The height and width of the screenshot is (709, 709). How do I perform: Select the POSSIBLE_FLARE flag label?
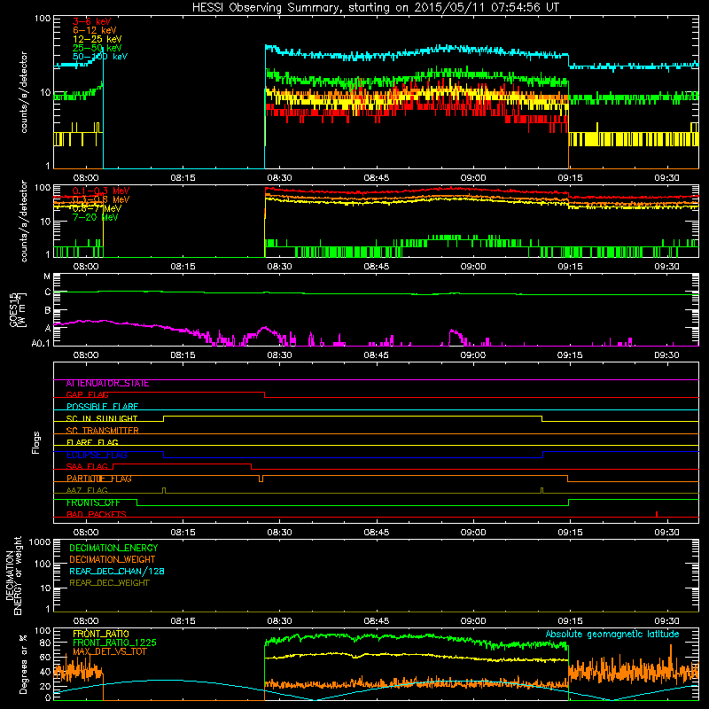coord(102,407)
